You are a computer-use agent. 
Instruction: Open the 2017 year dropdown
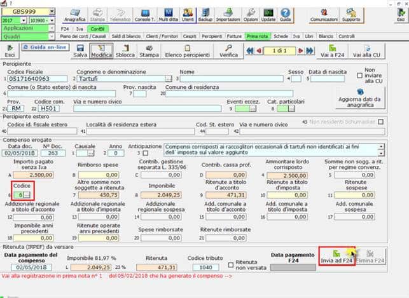click(24, 20)
